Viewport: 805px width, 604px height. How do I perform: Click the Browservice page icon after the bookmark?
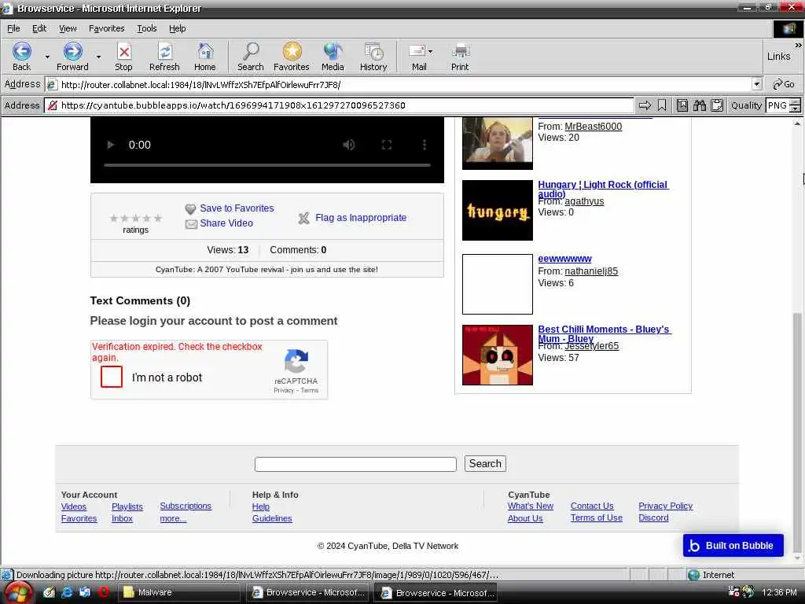click(x=682, y=105)
